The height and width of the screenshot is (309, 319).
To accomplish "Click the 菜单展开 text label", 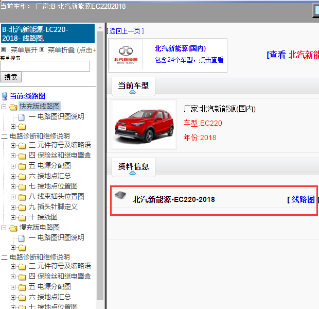I will pos(24,50).
